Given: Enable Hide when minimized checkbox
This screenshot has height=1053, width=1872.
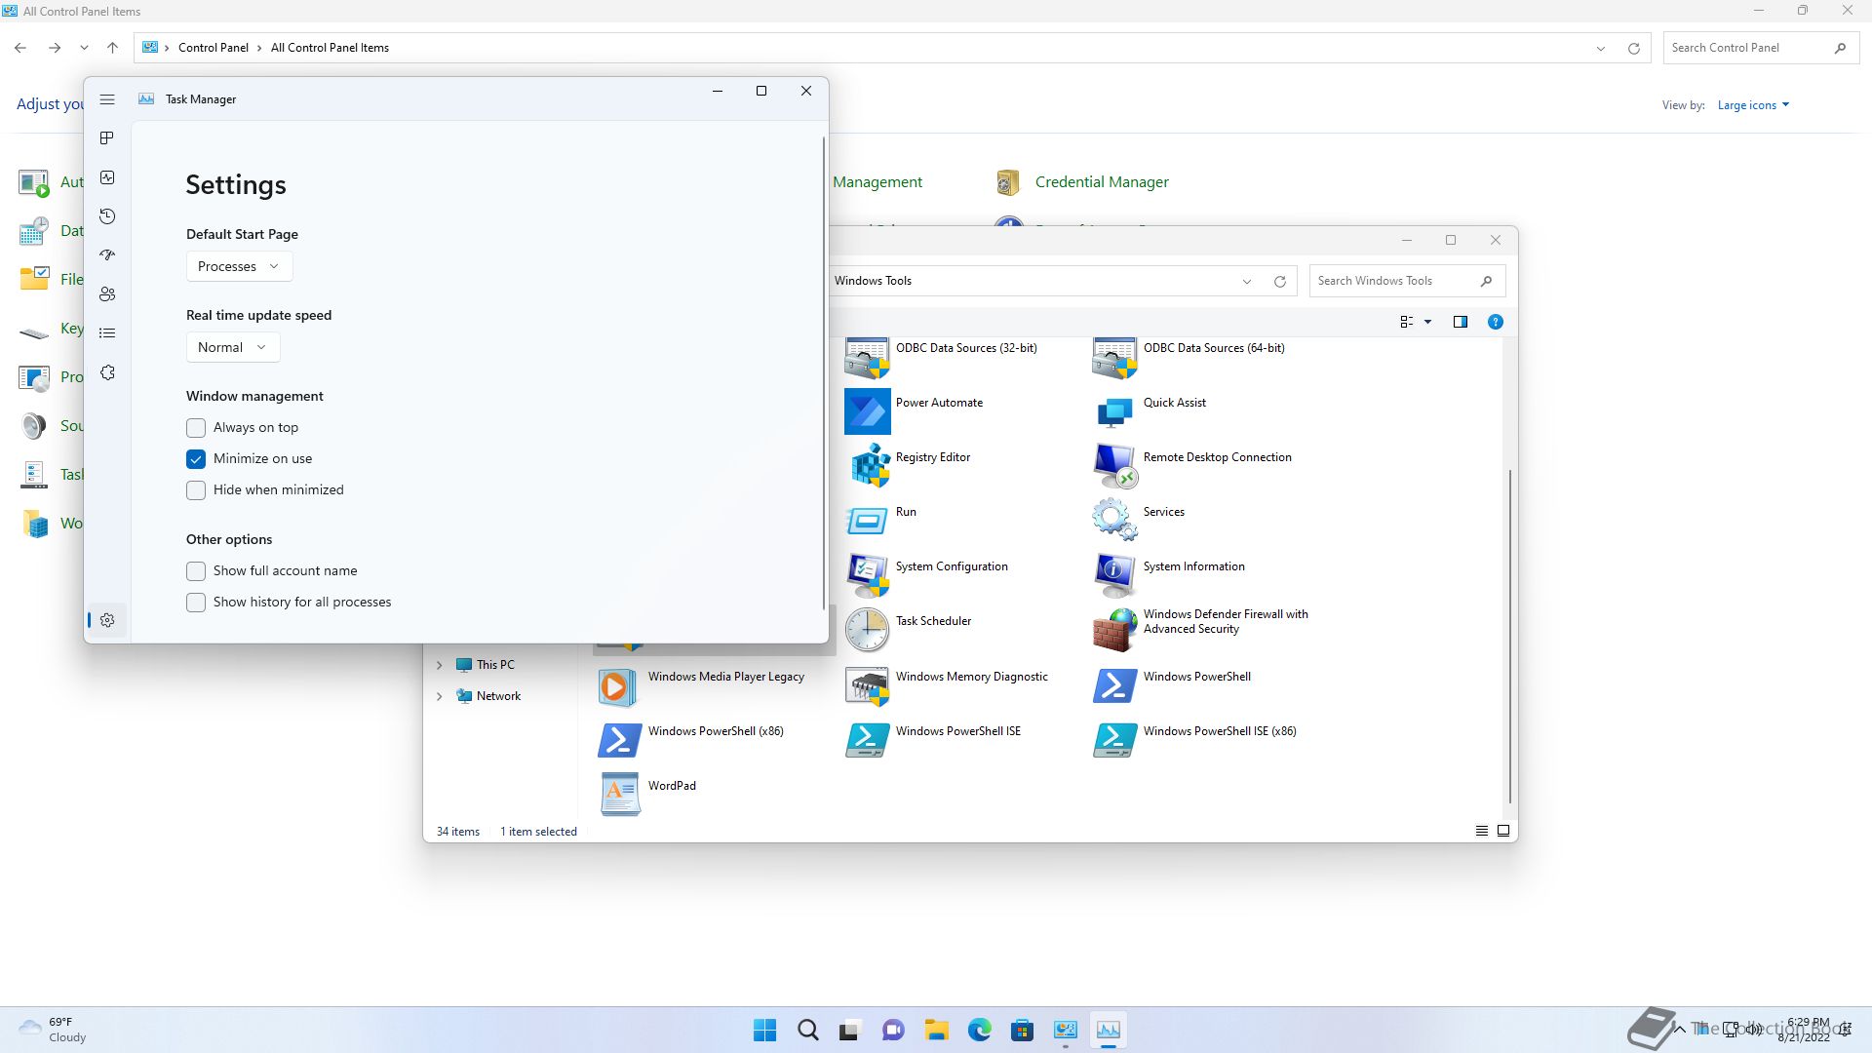Looking at the screenshot, I should click(x=196, y=490).
